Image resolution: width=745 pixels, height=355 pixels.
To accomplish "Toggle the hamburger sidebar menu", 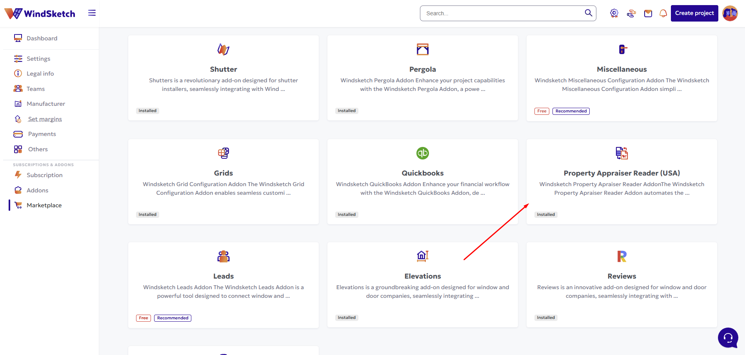I will click(x=92, y=13).
